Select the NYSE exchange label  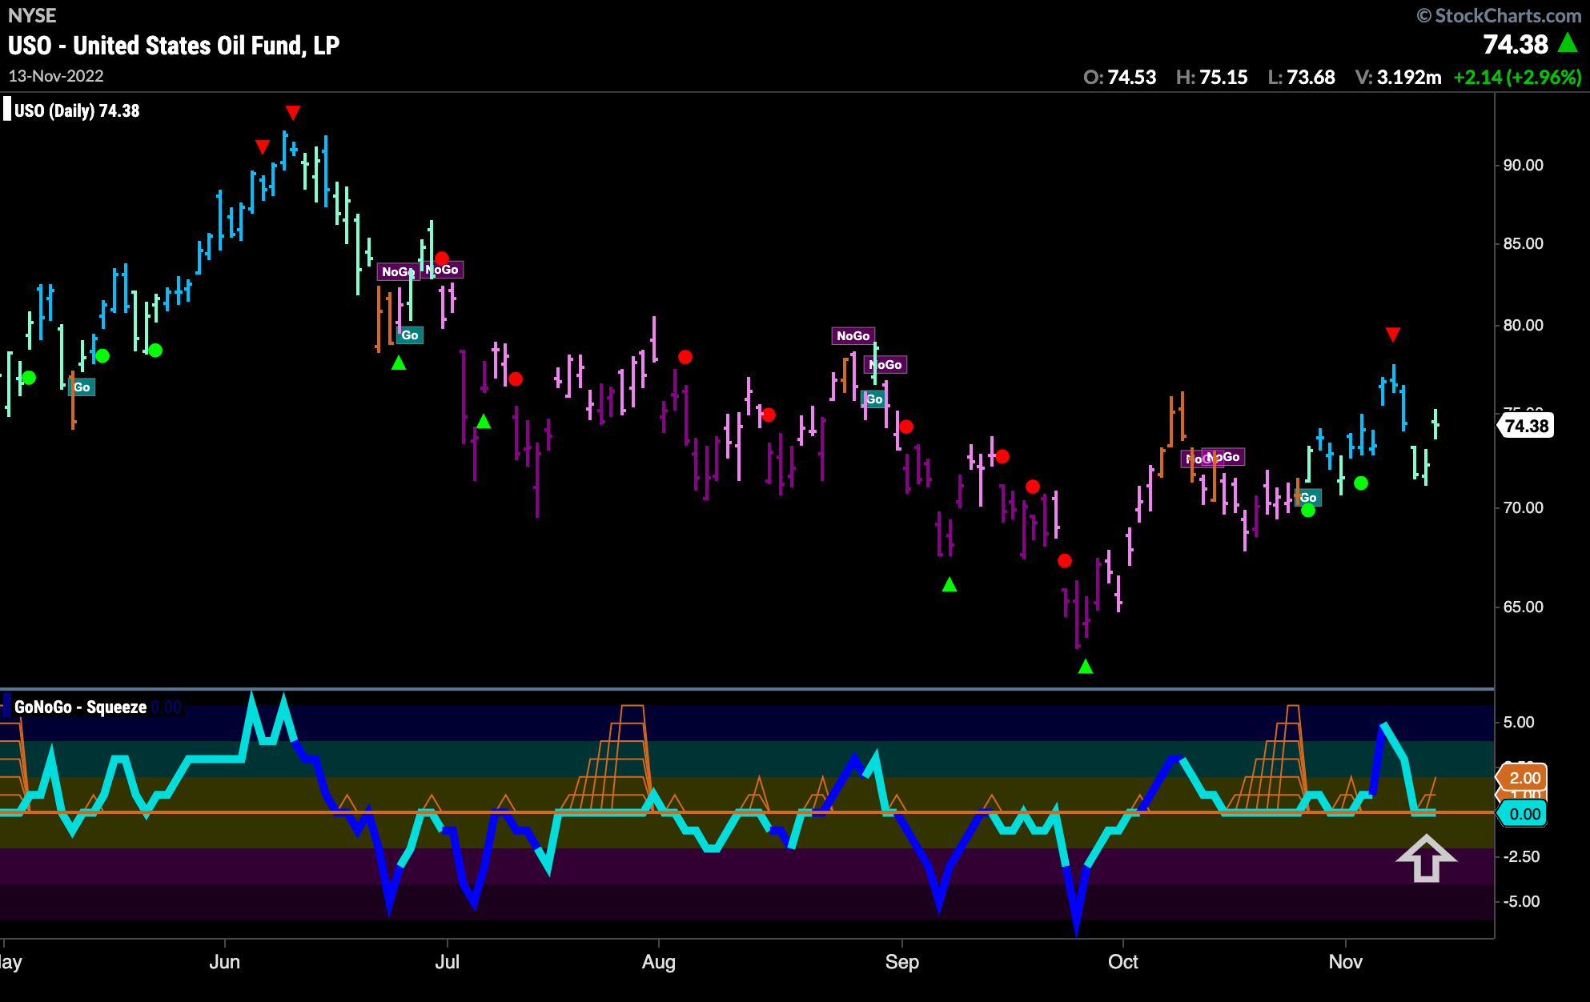point(32,15)
